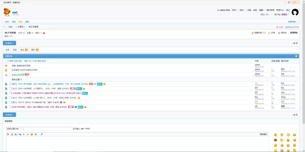Click the insert image icon in the editor
Screen dimensions: 305x152
(x=16, y=134)
